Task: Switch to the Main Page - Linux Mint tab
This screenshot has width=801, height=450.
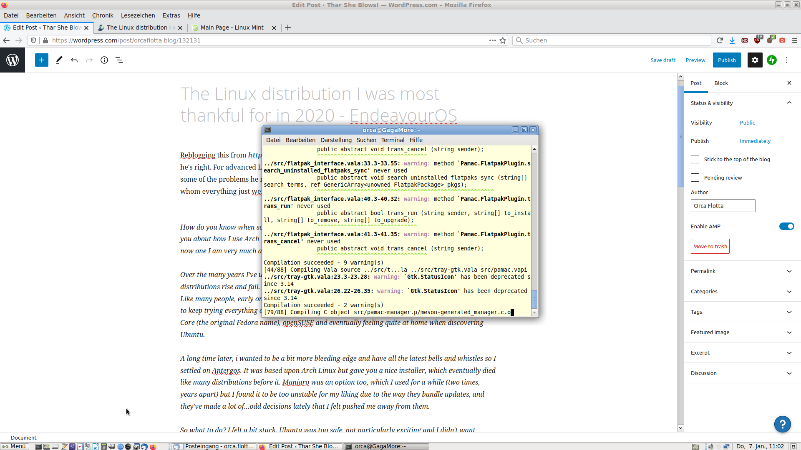Action: (232, 27)
